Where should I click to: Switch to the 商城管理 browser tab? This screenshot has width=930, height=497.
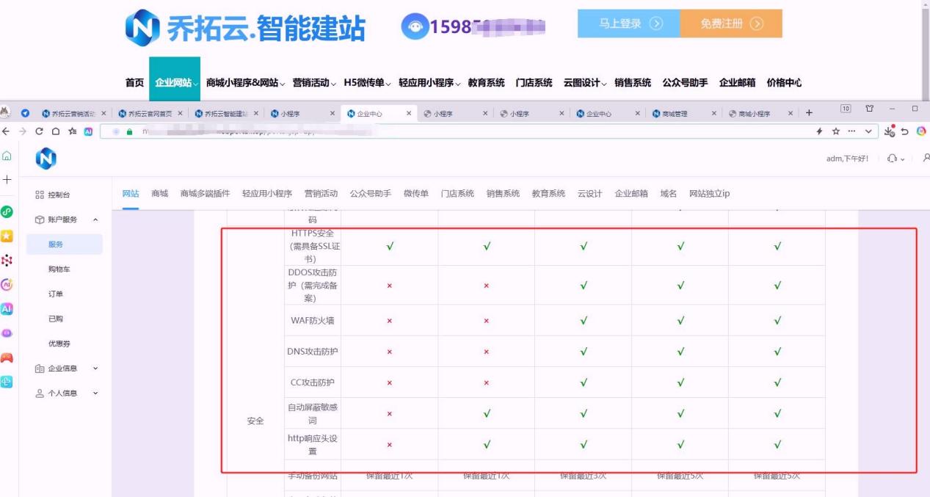(x=674, y=114)
